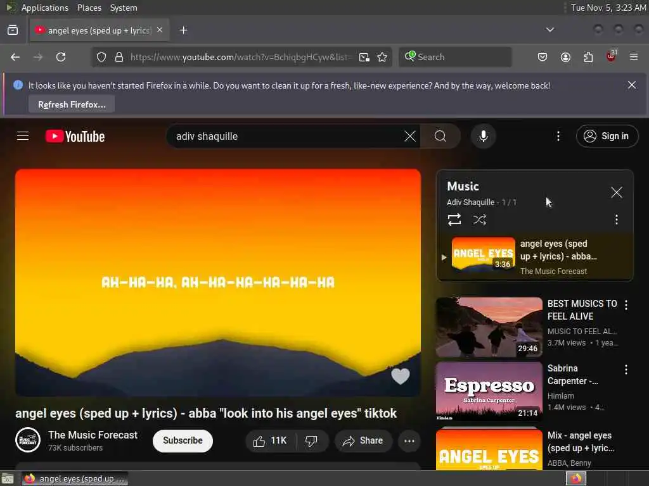
Task: Click Refresh Firefox button
Action: pyautogui.click(x=72, y=104)
